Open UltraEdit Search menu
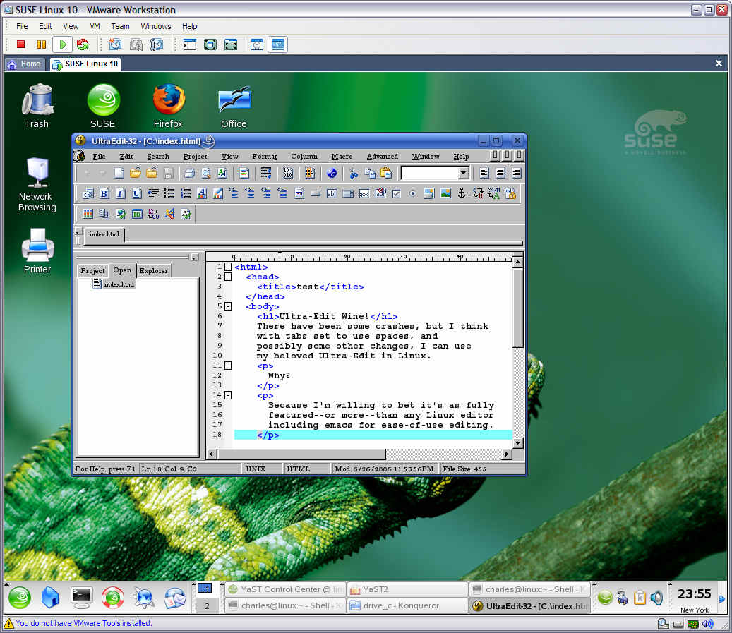 pyautogui.click(x=158, y=157)
